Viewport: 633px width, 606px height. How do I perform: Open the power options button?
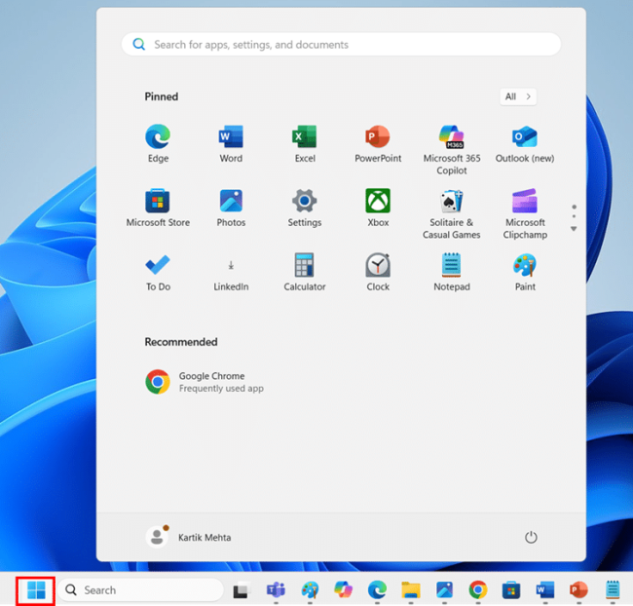(x=531, y=538)
